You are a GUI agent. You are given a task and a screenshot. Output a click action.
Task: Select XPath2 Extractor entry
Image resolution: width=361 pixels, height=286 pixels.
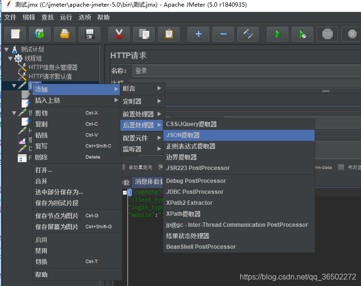tap(239, 203)
